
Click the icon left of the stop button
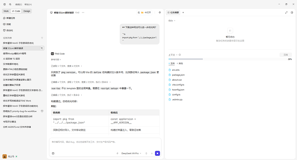click(x=152, y=154)
